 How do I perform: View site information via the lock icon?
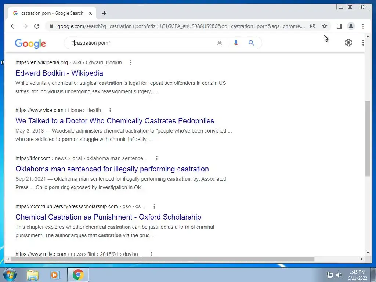pos(51,26)
